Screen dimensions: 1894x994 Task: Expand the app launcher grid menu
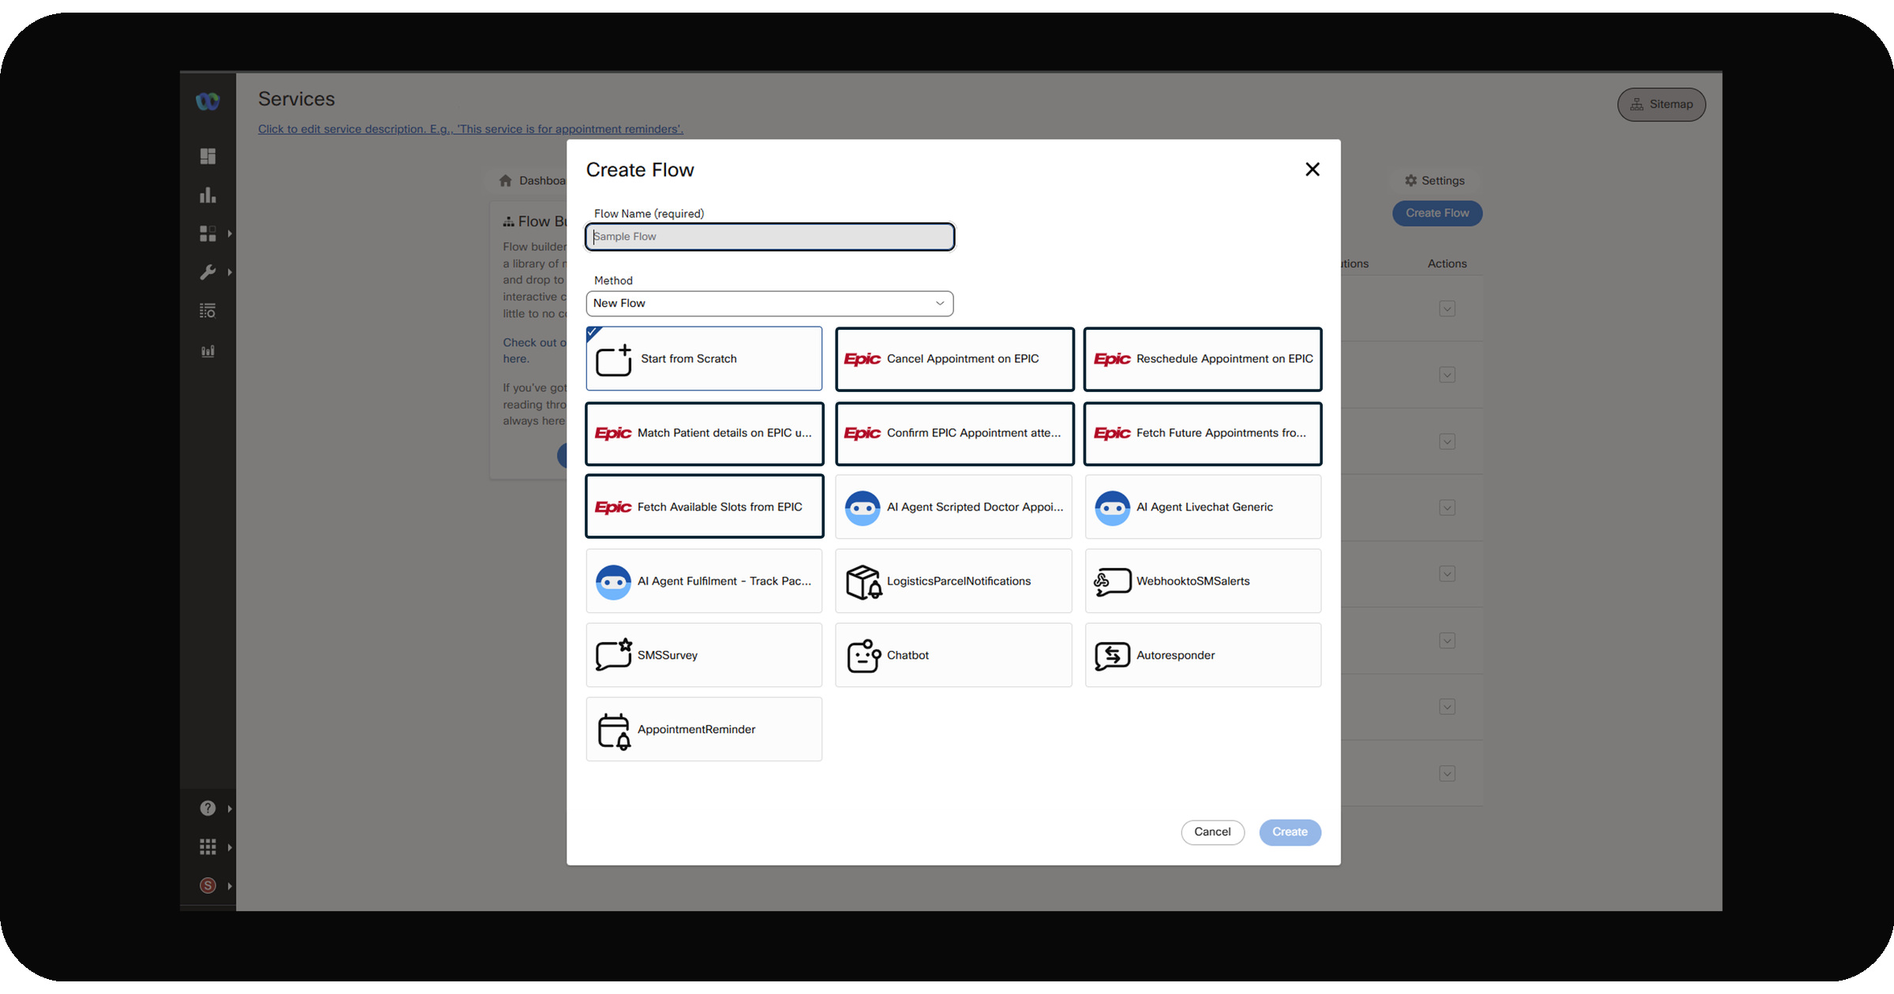click(x=215, y=847)
